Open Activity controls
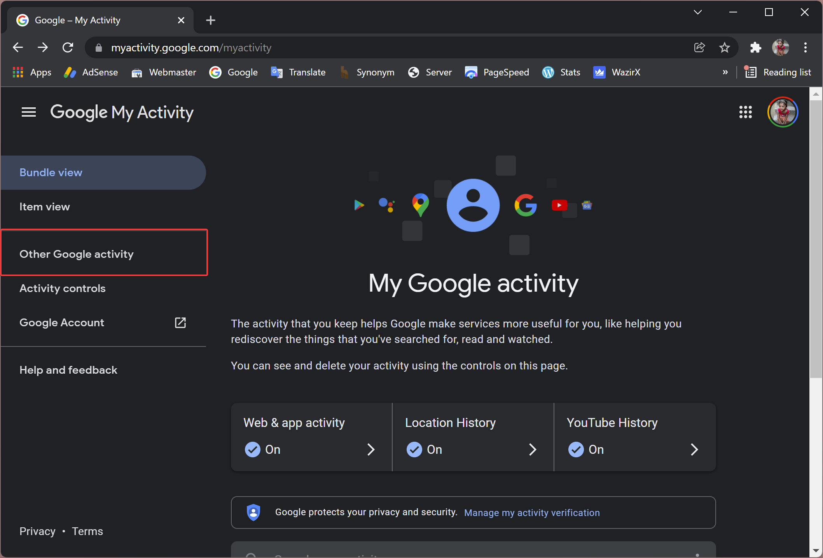This screenshot has height=558, width=823. coord(103,289)
